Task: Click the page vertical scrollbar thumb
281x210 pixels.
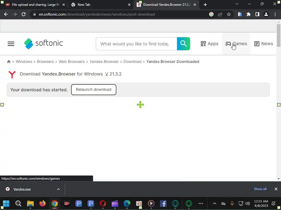Action: [x=279, y=35]
